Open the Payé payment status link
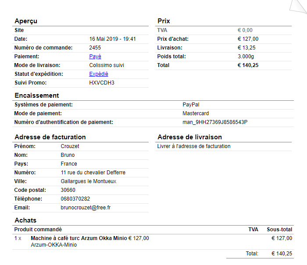This screenshot has height=265, width=307. point(95,57)
